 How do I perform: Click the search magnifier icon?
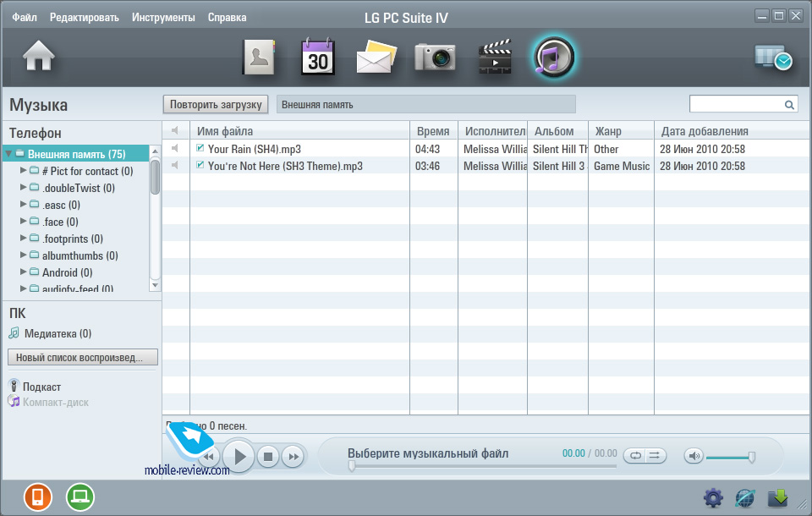pyautogui.click(x=788, y=105)
